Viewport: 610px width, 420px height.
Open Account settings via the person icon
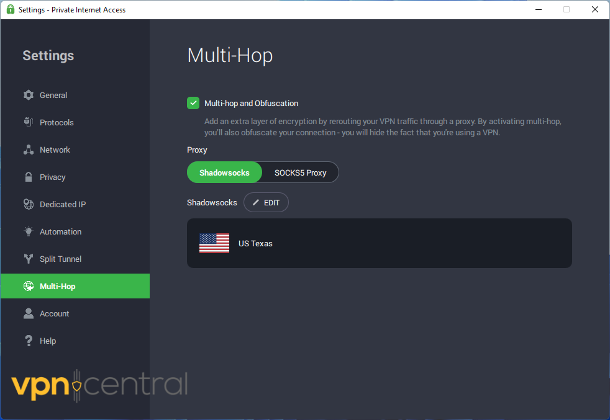[29, 313]
